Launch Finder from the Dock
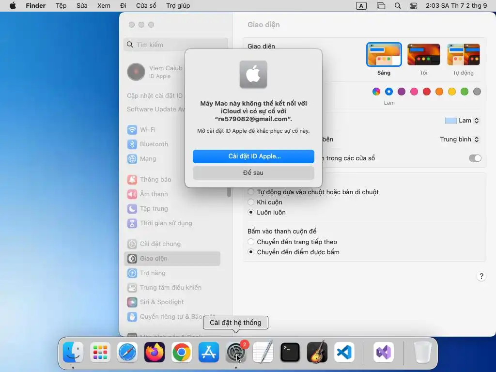This screenshot has width=496, height=372. pyautogui.click(x=73, y=353)
